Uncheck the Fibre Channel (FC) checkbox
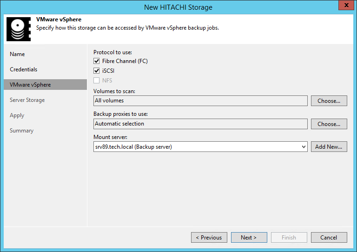357x252 pixels. [x=97, y=61]
